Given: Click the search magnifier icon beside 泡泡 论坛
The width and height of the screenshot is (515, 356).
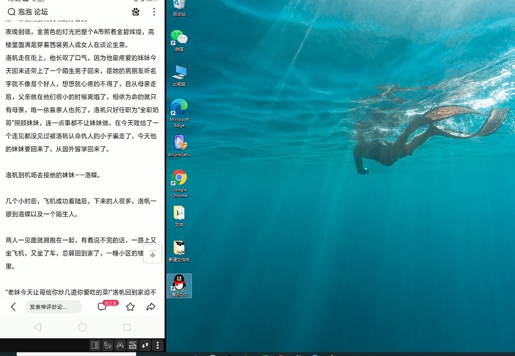Looking at the screenshot, I should 11,12.
